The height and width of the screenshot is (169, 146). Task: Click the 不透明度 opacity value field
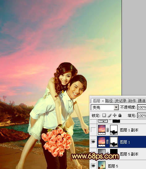click(142, 107)
